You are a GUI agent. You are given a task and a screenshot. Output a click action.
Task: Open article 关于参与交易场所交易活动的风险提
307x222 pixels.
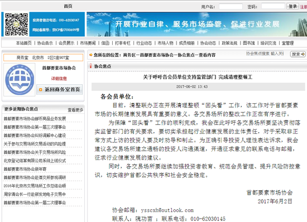(x=35, y=144)
